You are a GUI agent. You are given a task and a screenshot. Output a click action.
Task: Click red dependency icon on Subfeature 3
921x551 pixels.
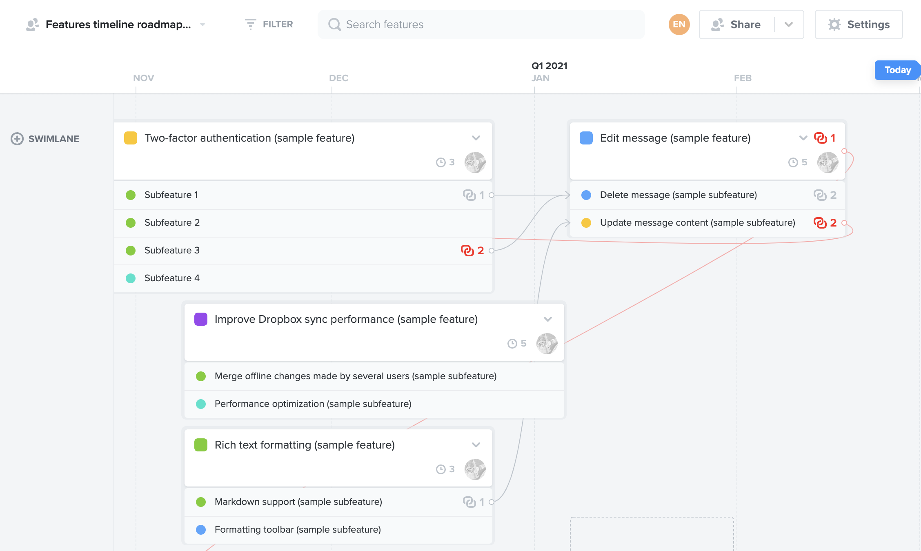coord(467,251)
